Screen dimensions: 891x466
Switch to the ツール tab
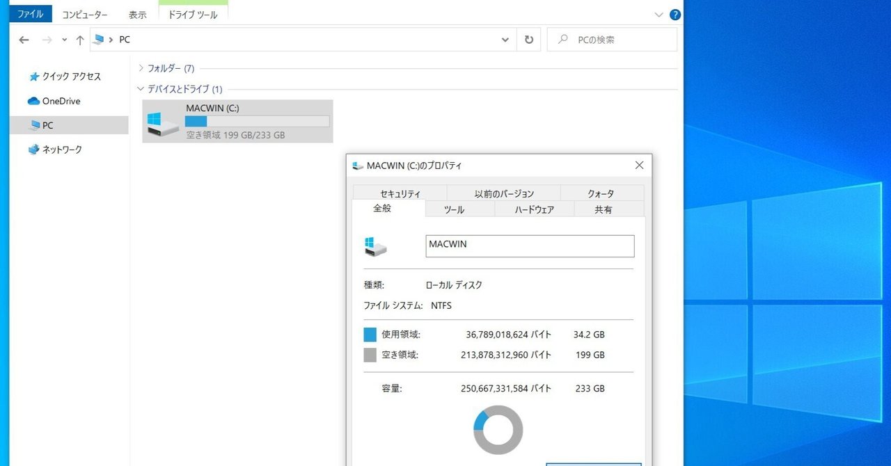click(455, 209)
